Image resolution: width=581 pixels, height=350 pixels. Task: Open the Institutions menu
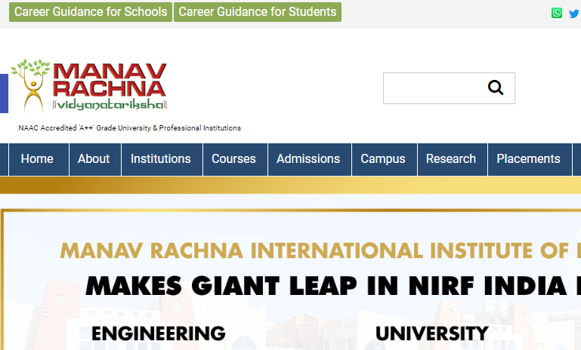point(162,159)
